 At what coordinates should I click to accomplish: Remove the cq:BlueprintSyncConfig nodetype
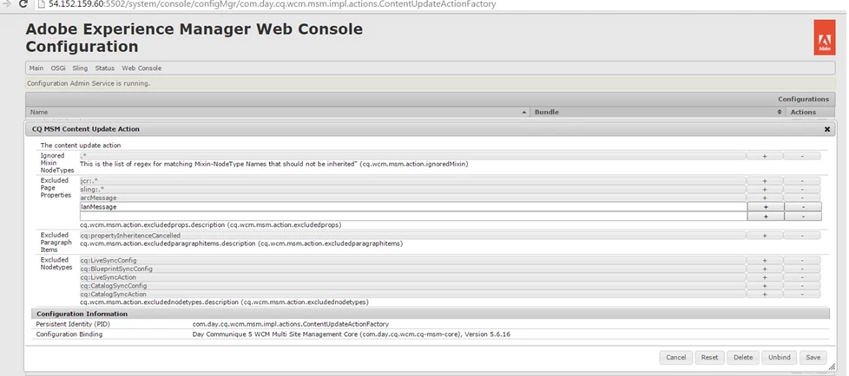tap(802, 269)
